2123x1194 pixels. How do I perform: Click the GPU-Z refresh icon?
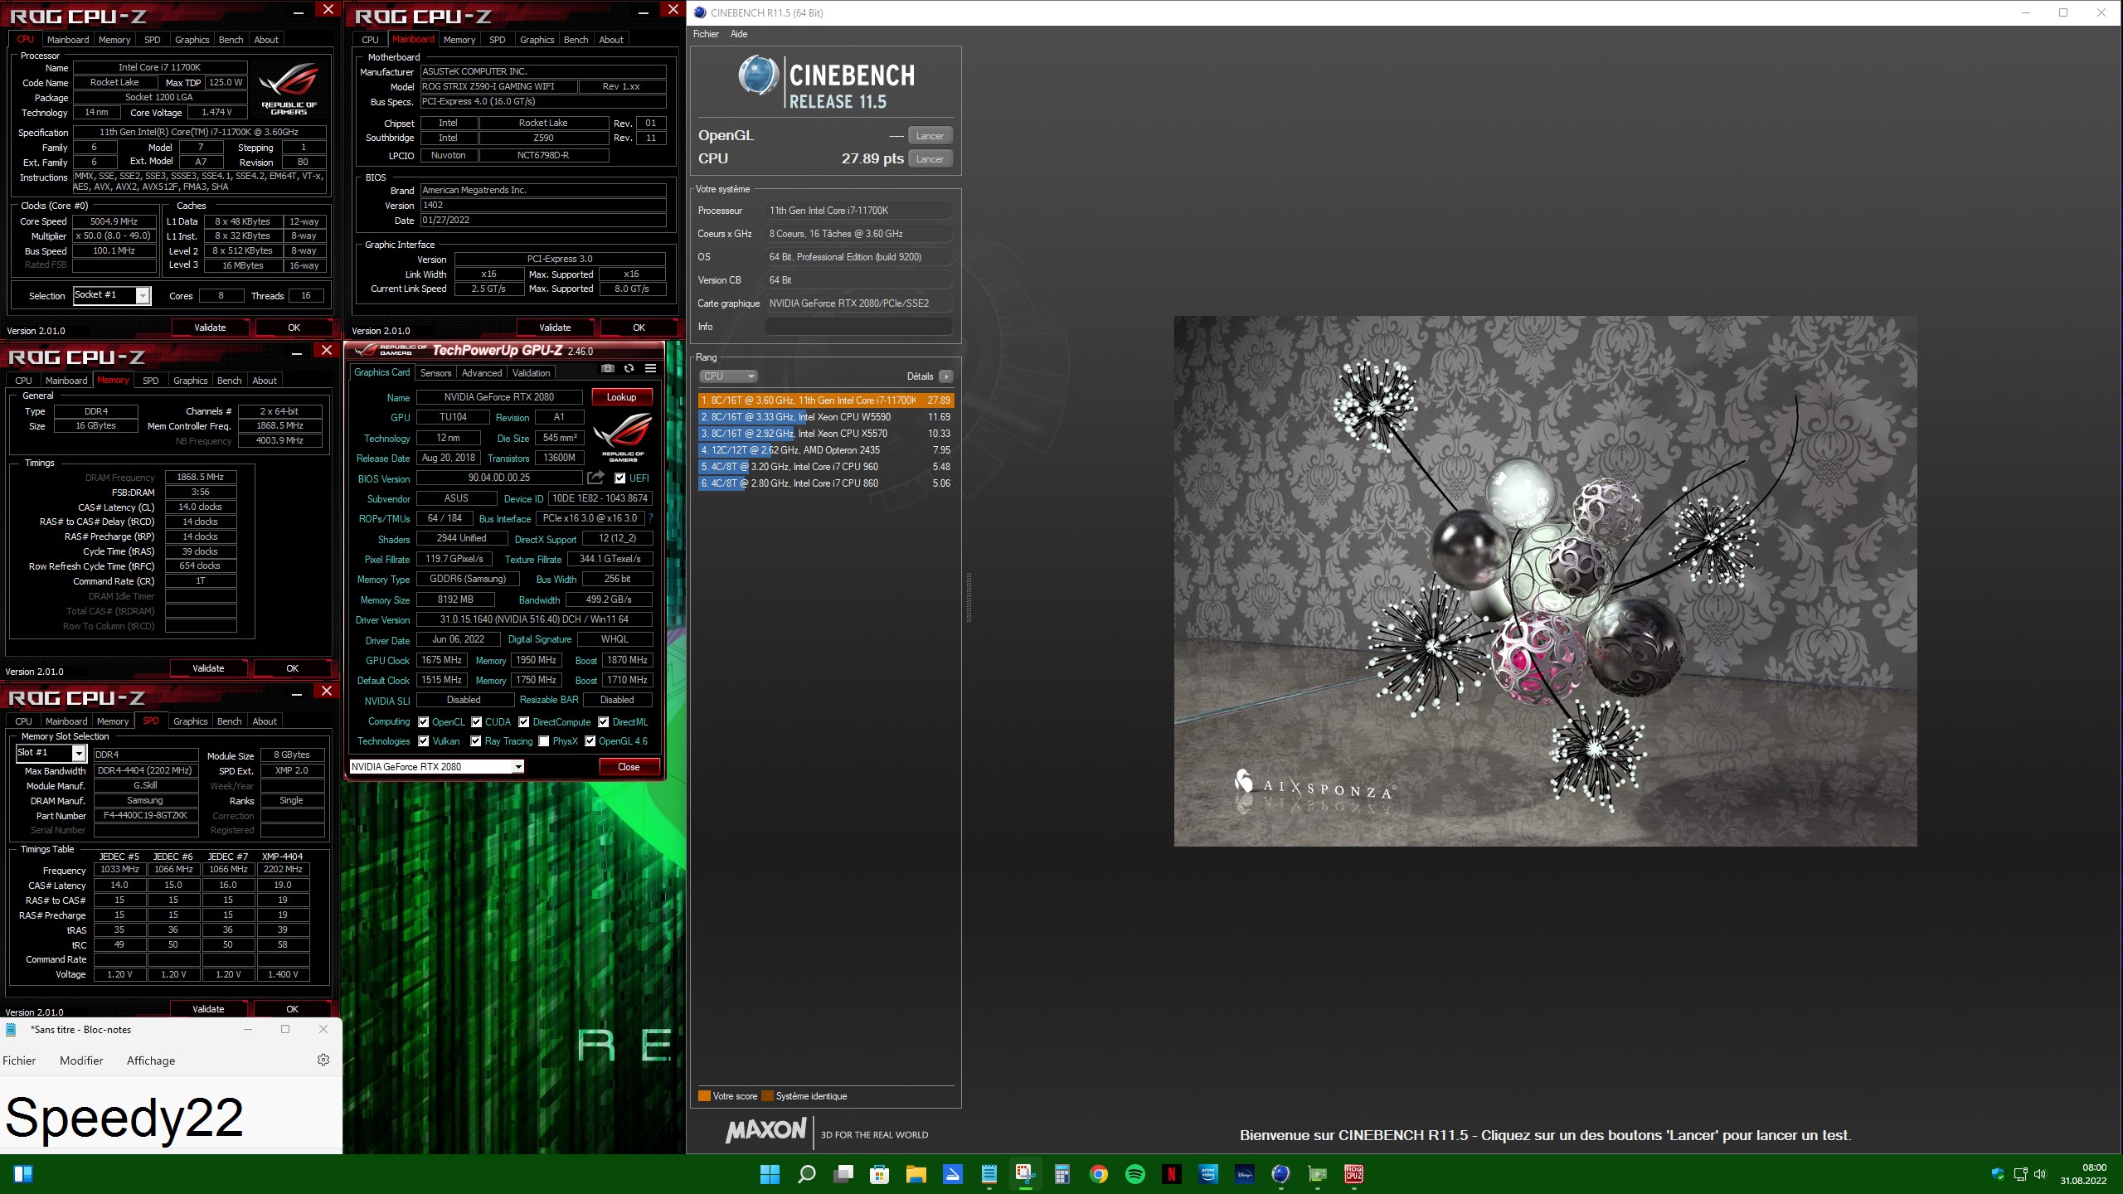[x=629, y=368]
